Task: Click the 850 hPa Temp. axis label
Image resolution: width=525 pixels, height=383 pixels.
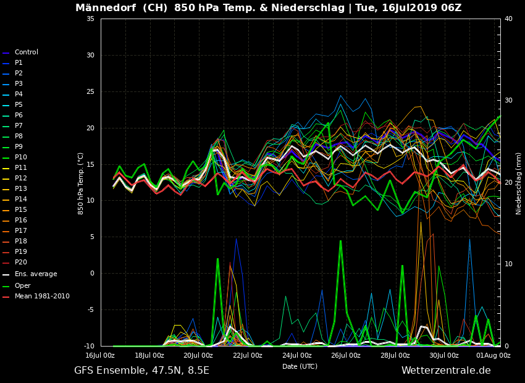Action: (x=81, y=183)
